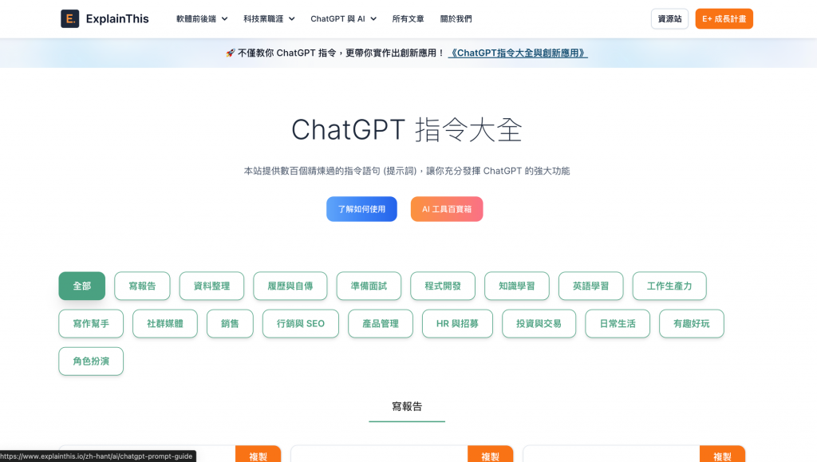Select the 行銷與 SEO category filter

[301, 323]
